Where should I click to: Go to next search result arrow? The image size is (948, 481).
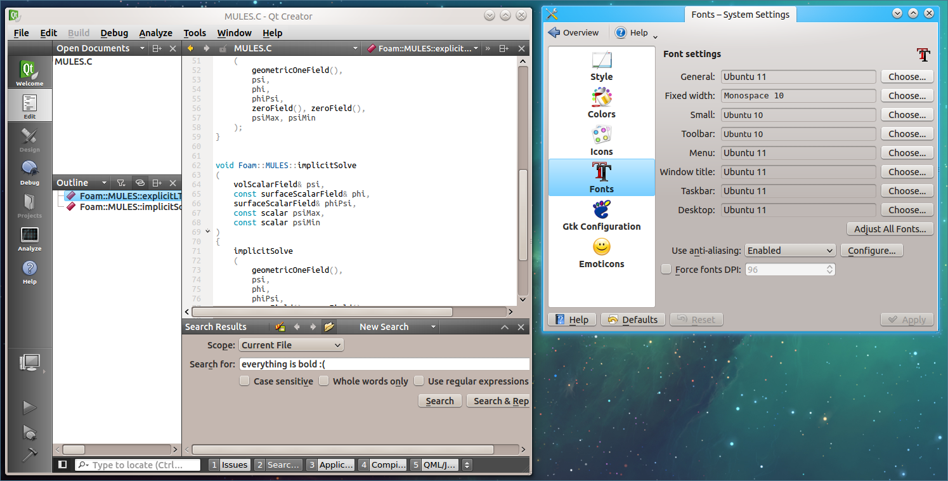pyautogui.click(x=313, y=327)
